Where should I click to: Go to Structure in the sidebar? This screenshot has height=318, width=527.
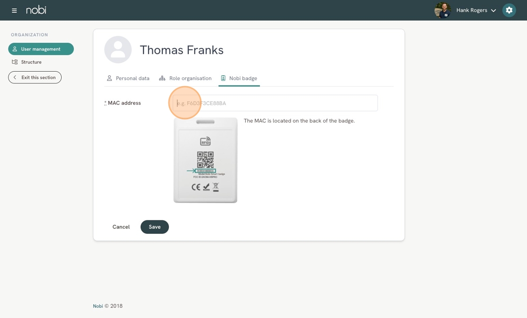point(31,62)
